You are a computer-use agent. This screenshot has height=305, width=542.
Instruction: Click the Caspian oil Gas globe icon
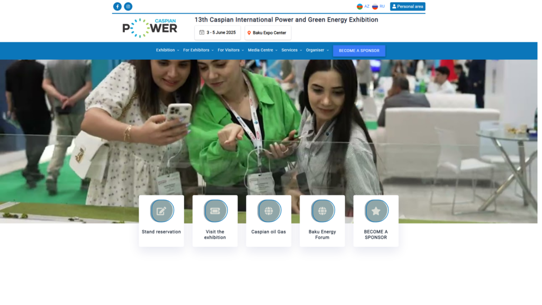tap(268, 211)
